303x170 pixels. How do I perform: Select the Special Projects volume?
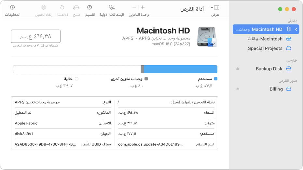[x=266, y=48]
